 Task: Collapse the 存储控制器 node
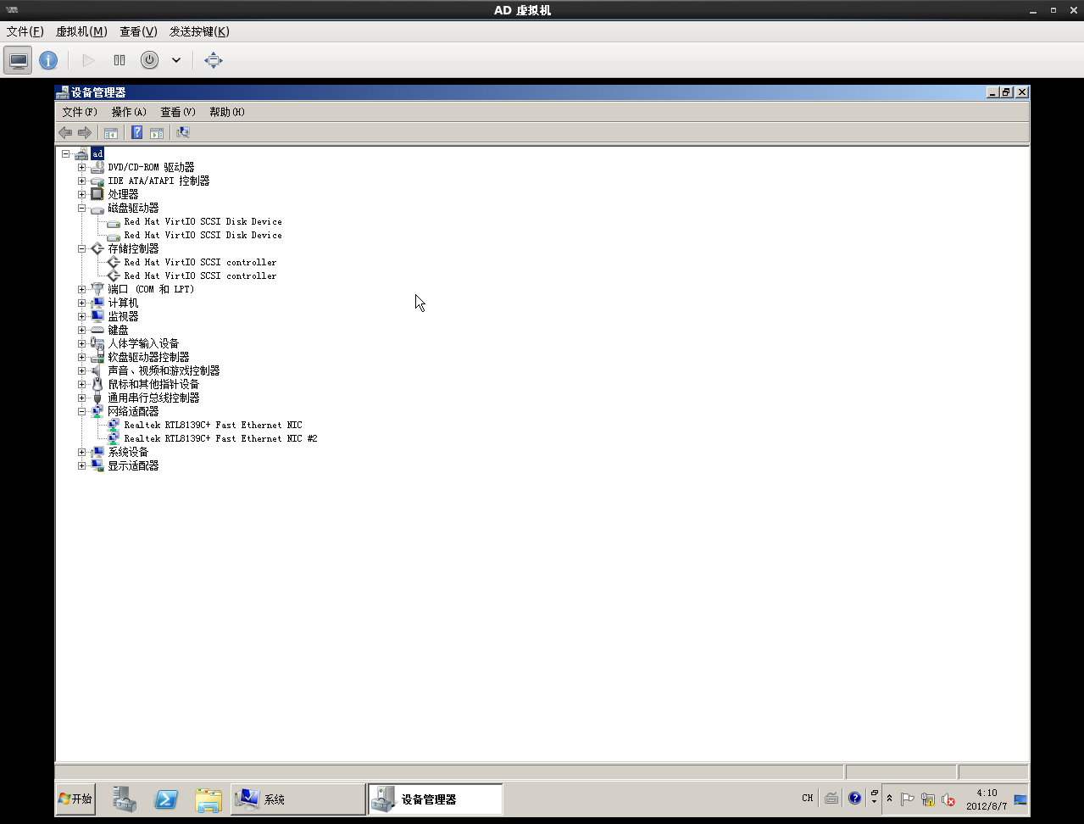(x=81, y=248)
